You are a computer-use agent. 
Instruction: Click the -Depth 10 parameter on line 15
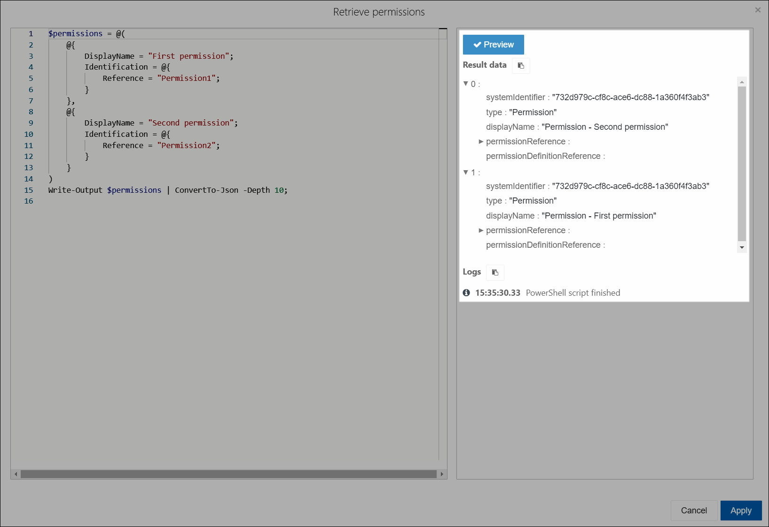coord(263,190)
